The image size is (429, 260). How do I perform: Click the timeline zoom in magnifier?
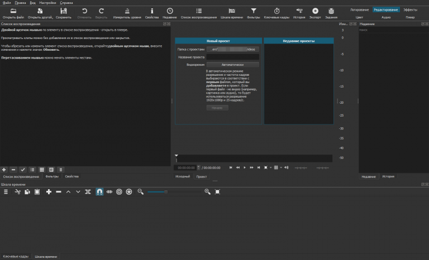point(207,192)
